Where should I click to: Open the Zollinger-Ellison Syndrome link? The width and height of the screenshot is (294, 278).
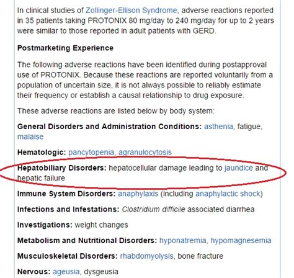131,11
